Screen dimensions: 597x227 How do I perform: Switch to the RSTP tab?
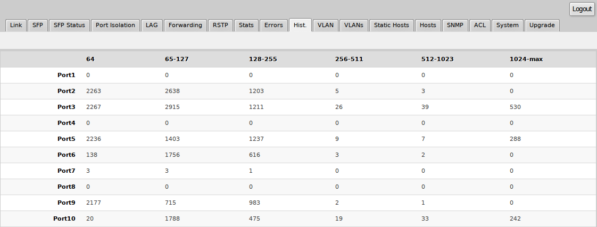tap(220, 26)
